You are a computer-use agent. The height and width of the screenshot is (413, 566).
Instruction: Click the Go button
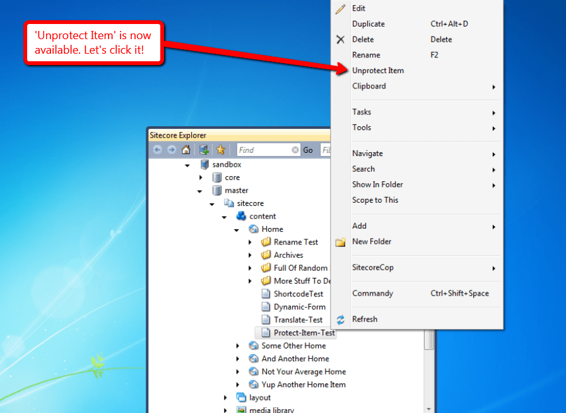[308, 150]
